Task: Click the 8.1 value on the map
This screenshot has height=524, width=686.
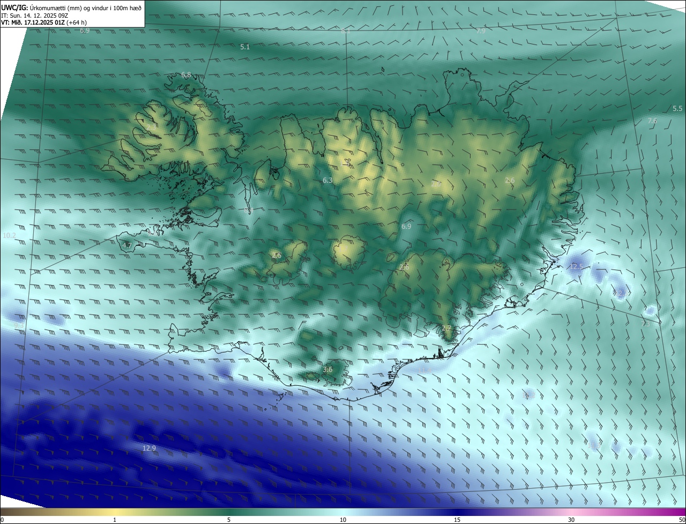Action: tap(346, 31)
